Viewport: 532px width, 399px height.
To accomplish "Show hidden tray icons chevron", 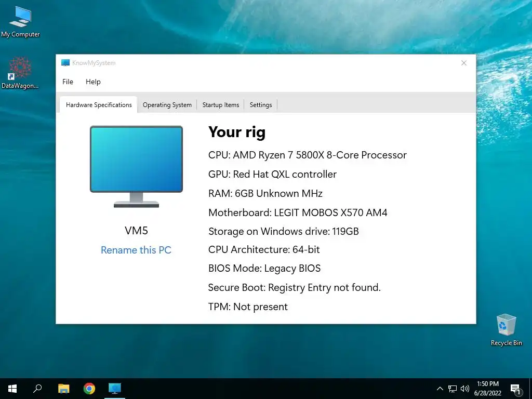I will (440, 389).
